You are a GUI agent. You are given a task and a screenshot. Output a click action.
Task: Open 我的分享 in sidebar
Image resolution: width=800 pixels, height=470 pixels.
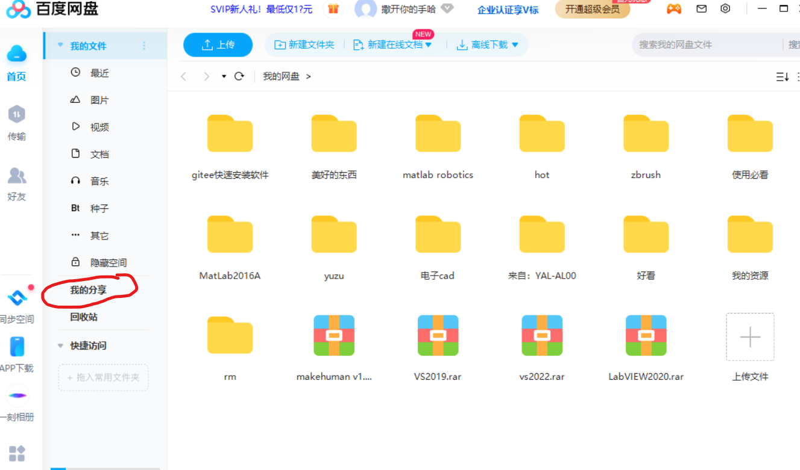[x=88, y=290]
